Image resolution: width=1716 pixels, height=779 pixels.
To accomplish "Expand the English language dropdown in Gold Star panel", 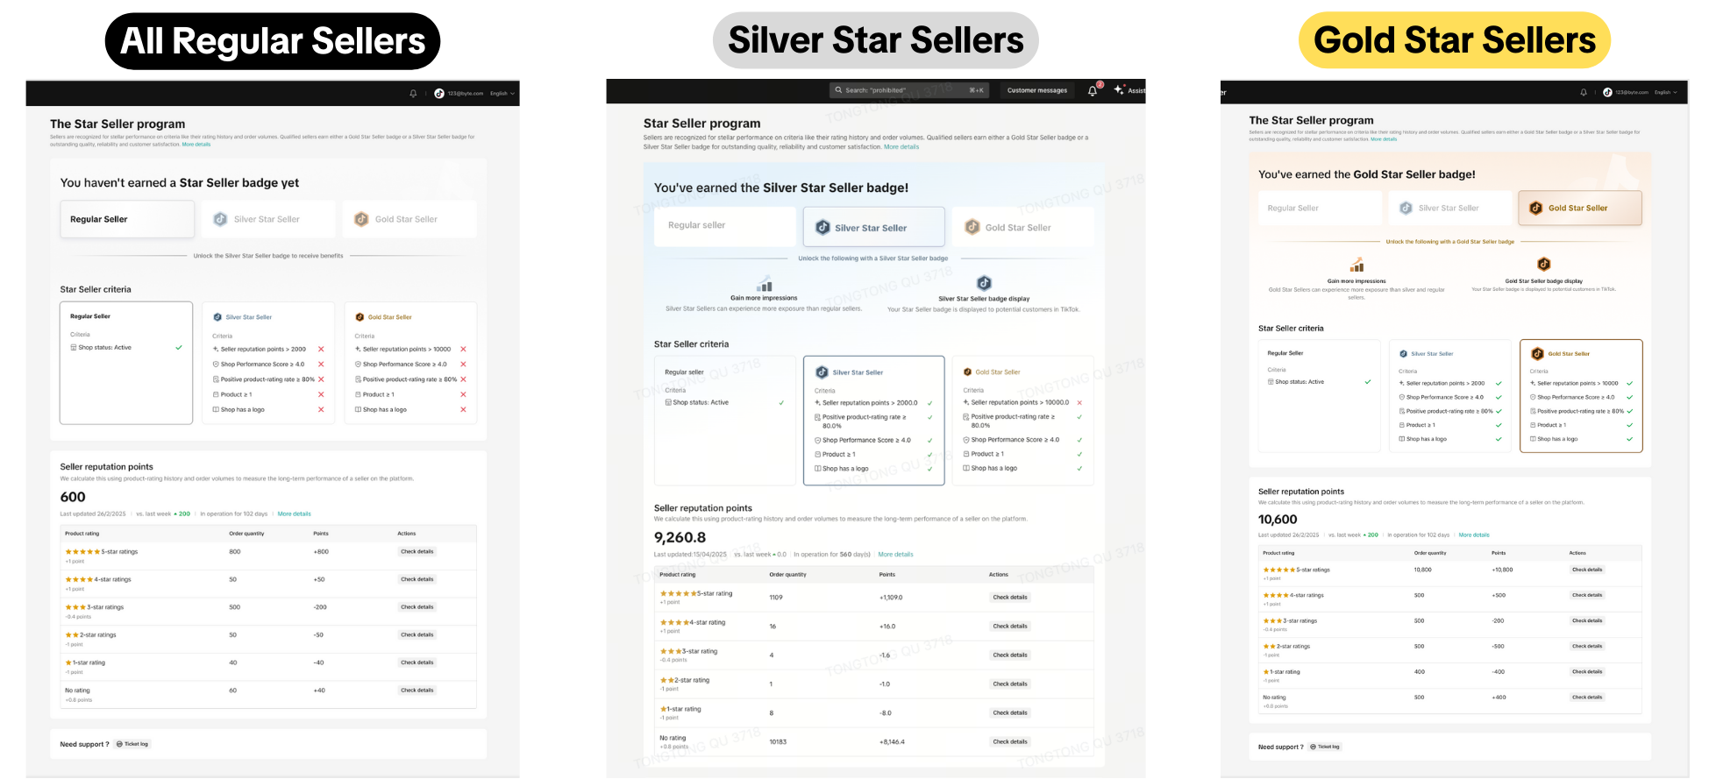I will [1665, 92].
